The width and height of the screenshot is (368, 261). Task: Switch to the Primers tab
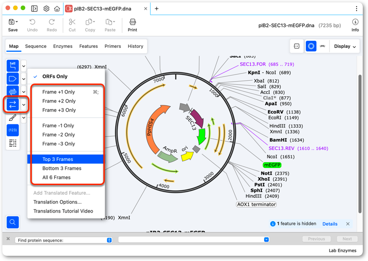(x=113, y=47)
